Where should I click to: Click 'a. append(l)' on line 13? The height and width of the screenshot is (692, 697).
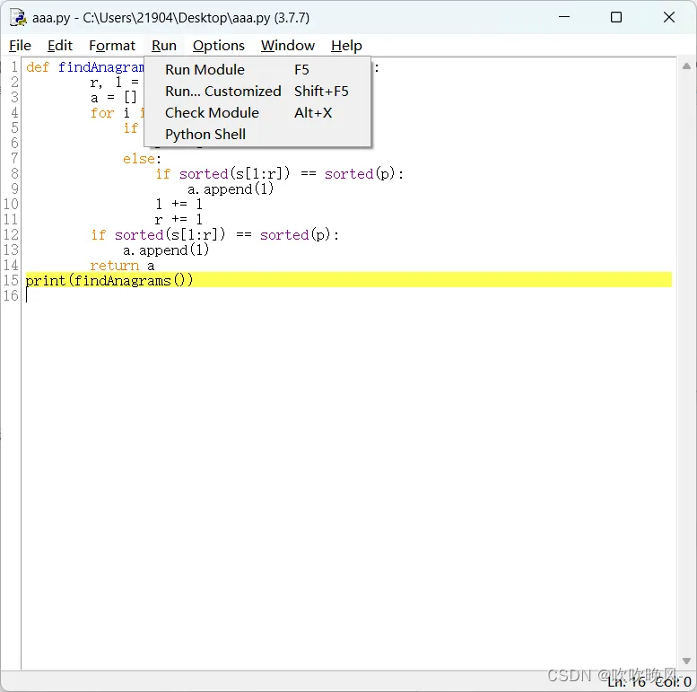166,250
